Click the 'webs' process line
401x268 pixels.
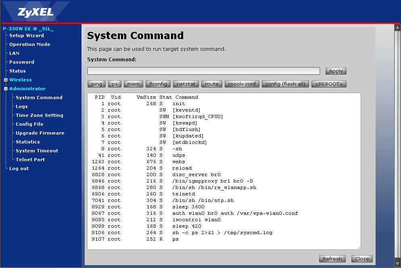point(138,162)
